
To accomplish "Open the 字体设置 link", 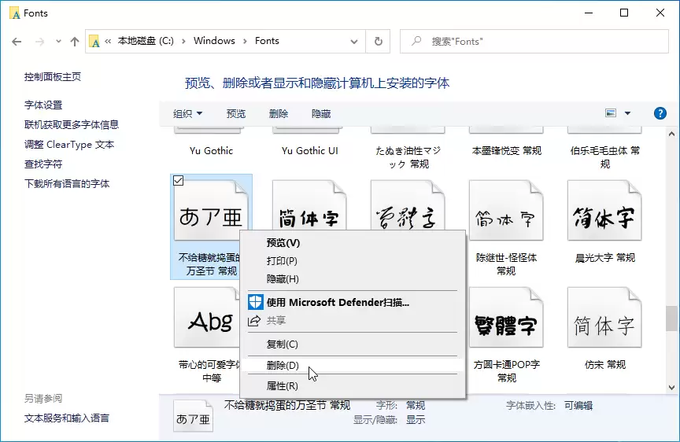I will coord(43,105).
